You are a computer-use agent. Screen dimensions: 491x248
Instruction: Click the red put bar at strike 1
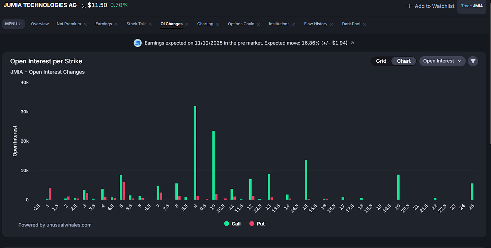pyautogui.click(x=50, y=194)
